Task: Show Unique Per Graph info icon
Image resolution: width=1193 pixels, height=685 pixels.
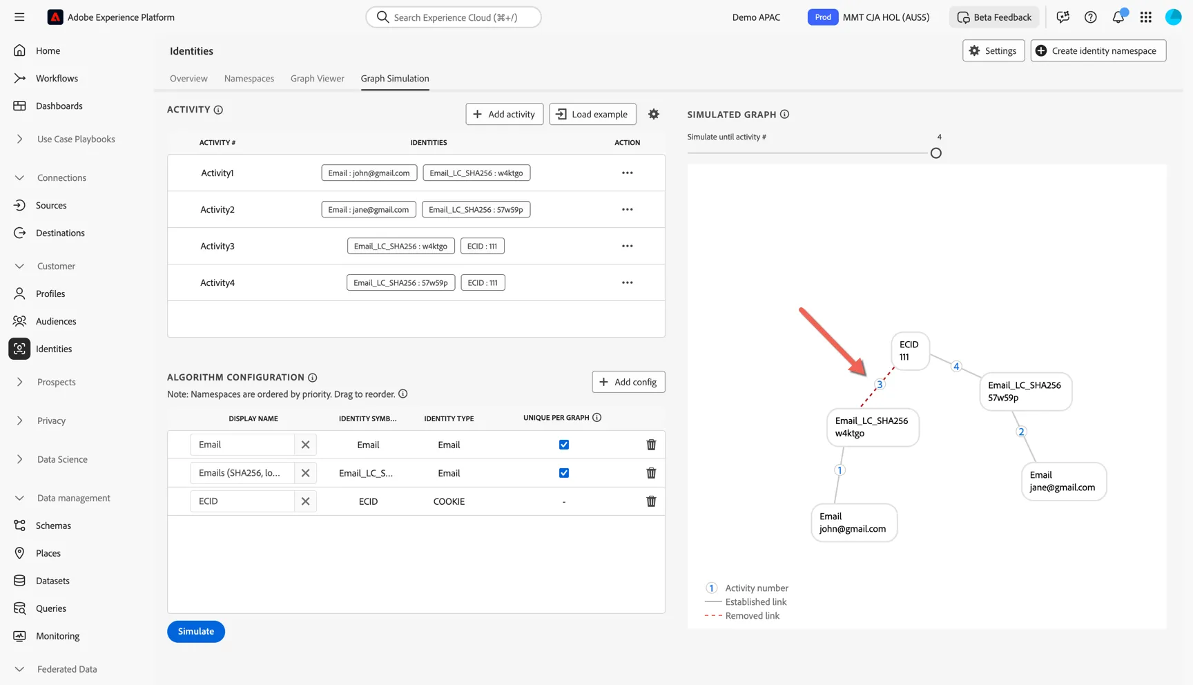Action: [597, 418]
